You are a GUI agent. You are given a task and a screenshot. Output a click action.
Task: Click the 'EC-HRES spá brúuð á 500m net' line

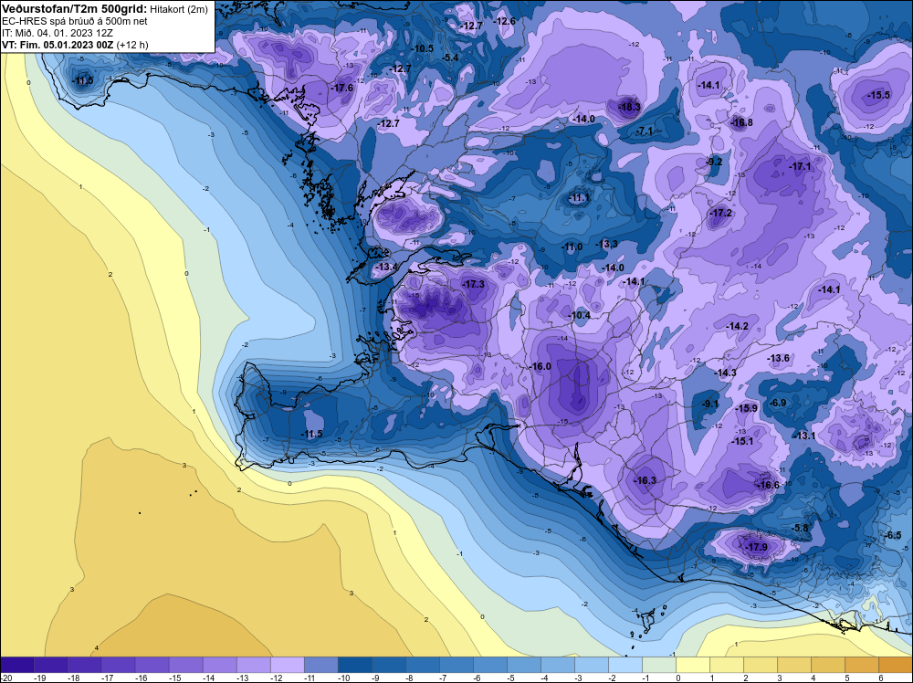point(67,22)
